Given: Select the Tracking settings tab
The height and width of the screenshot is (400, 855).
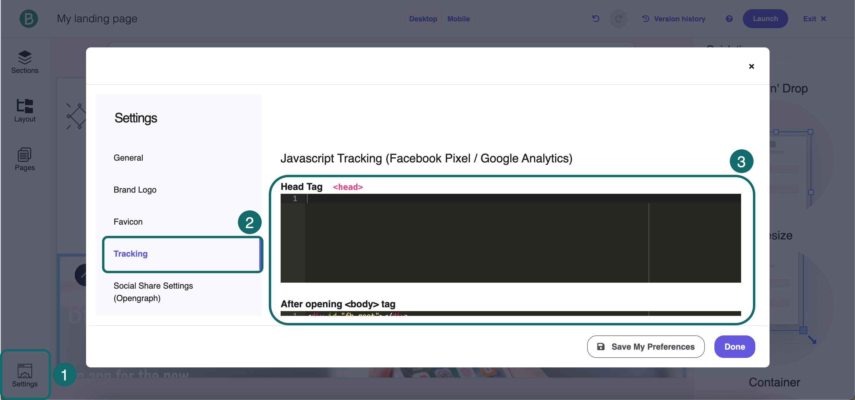Looking at the screenshot, I should point(131,254).
